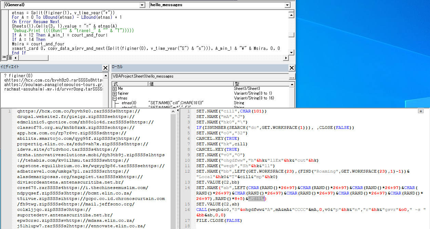This screenshot has height=229, width=430.
Task: Click the code window vertical scrollbar thumb
Action: [291, 35]
